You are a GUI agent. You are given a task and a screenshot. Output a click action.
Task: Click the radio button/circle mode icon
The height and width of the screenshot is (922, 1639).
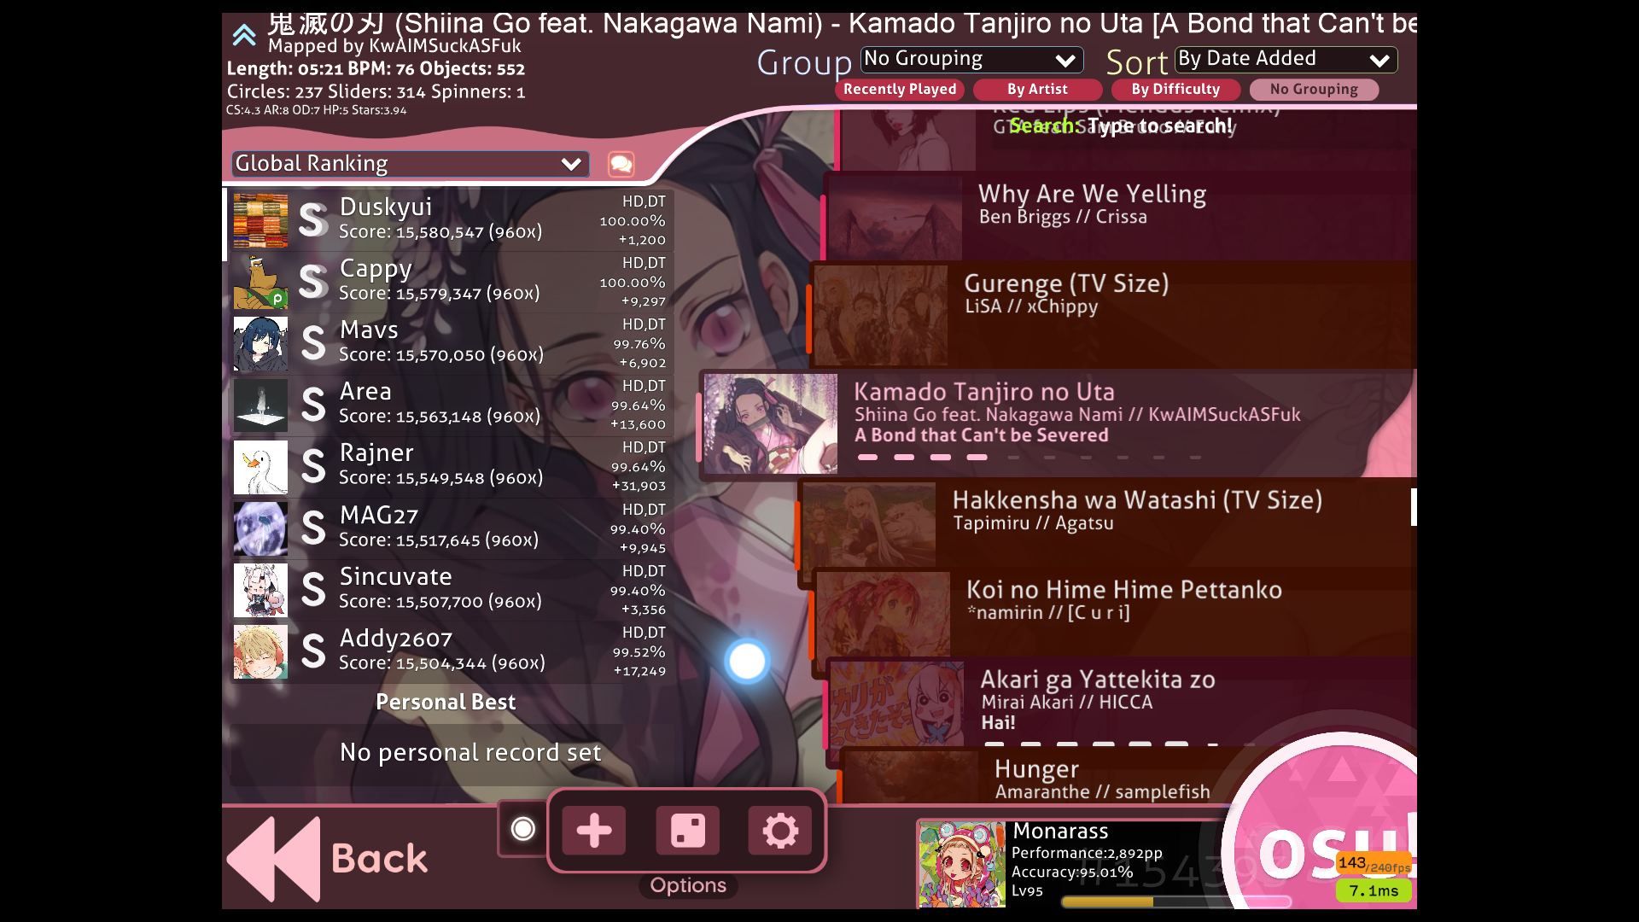522,831
